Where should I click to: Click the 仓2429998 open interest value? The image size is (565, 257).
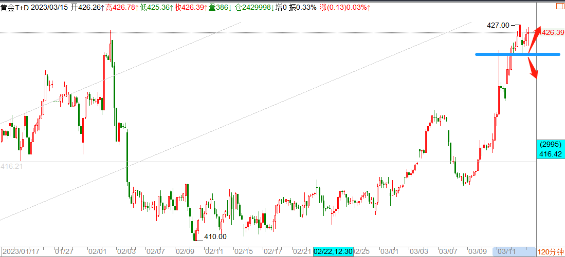[x=254, y=7]
